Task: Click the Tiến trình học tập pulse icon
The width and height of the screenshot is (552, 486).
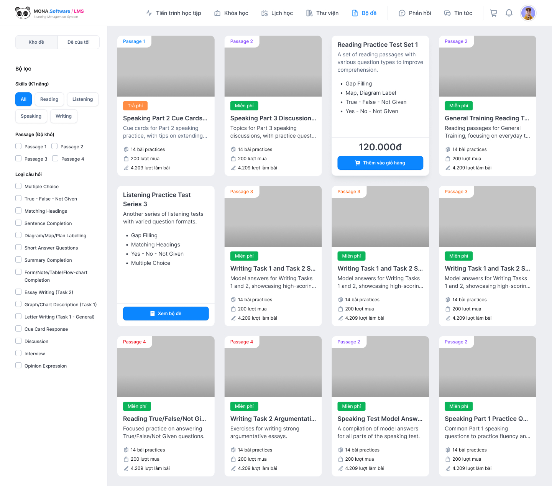Action: click(x=149, y=13)
